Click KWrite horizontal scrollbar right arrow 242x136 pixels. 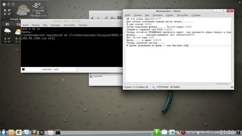tap(230, 84)
